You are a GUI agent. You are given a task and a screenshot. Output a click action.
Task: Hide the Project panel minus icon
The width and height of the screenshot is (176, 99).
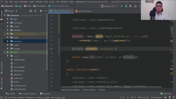click(45, 11)
